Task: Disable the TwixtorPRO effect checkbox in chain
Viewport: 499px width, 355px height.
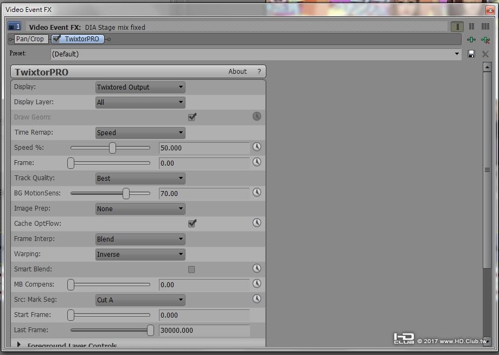Action: (x=56, y=39)
